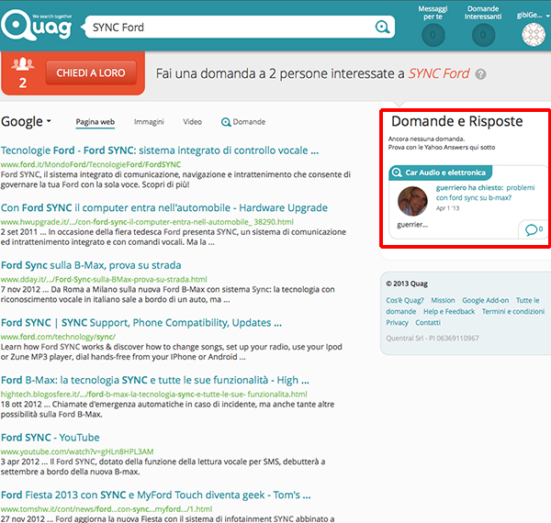Open the Privacy footer link
This screenshot has height=523, width=551.
pos(397,323)
